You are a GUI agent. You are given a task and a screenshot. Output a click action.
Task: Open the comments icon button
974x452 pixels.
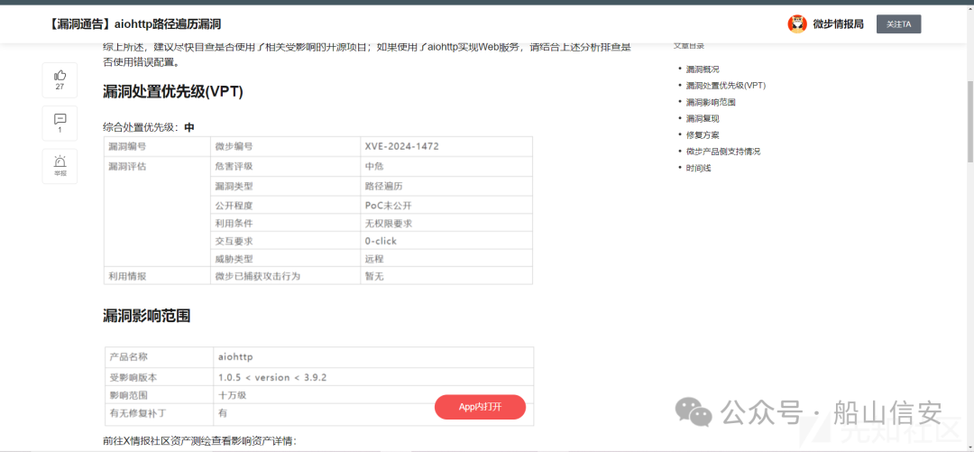tap(60, 119)
